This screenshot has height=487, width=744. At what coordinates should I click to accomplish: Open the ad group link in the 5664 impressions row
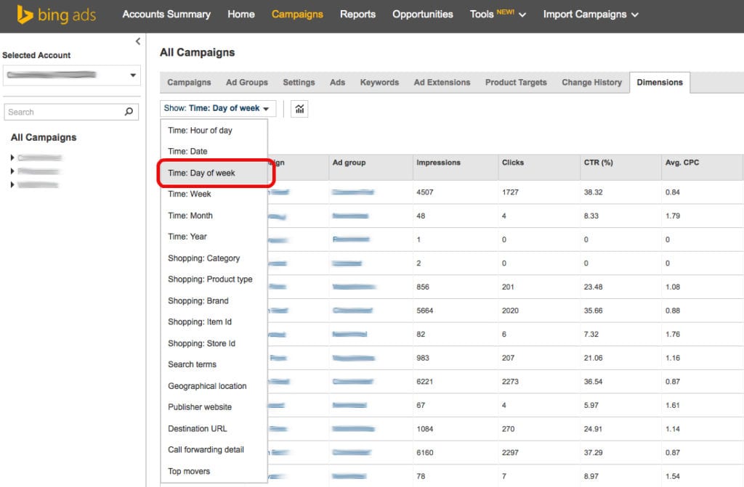click(x=352, y=311)
